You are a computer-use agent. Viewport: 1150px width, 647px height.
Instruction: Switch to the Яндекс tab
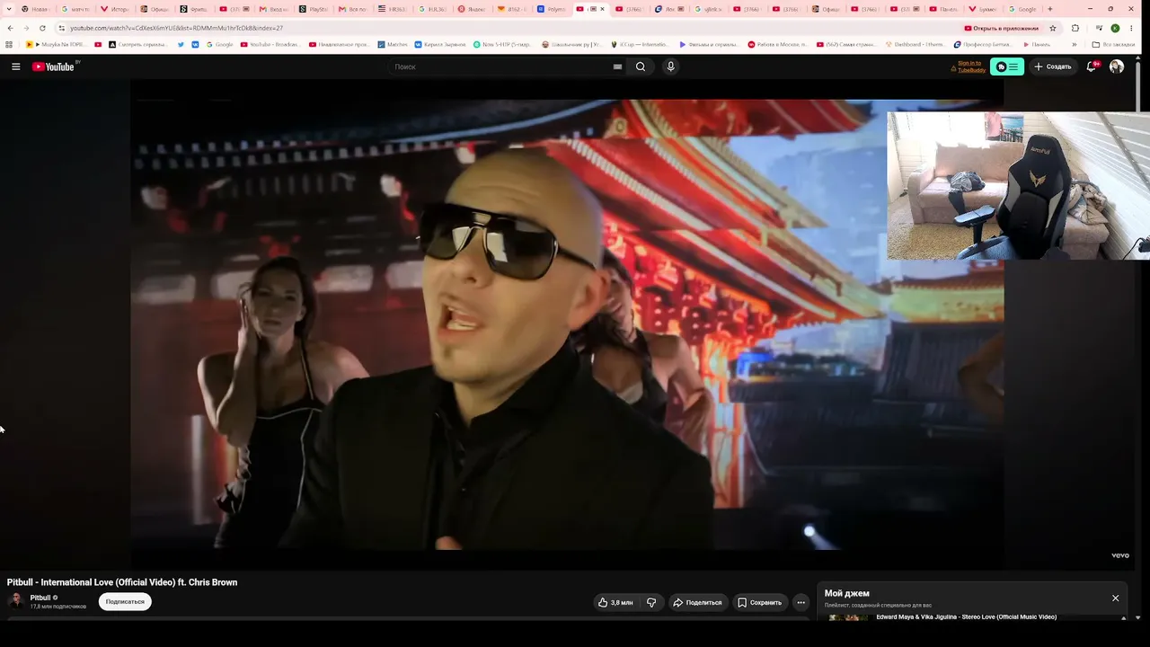coord(472,9)
